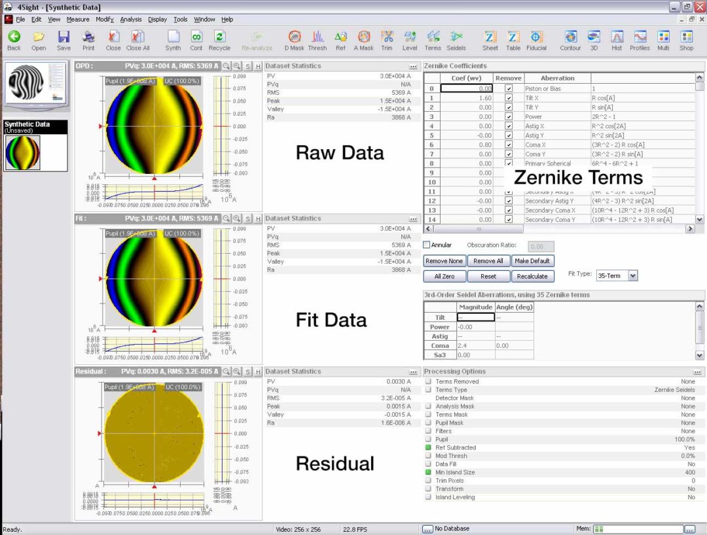Open the Analysis menu
Screen dimensions: 707x535
130,19
